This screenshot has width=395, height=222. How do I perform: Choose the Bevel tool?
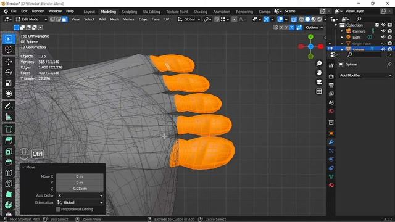(x=9, y=162)
